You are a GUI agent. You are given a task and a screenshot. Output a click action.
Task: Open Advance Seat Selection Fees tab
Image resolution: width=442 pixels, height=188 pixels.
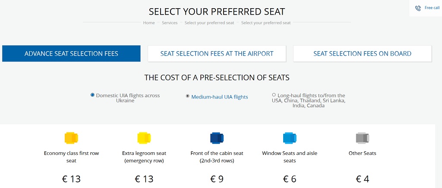(71, 53)
